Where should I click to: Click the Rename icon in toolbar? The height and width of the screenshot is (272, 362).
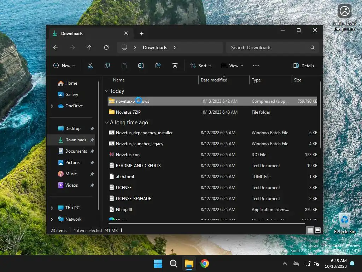[x=141, y=66]
